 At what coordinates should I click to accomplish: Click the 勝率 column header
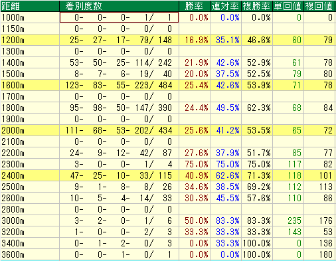coord(194,6)
